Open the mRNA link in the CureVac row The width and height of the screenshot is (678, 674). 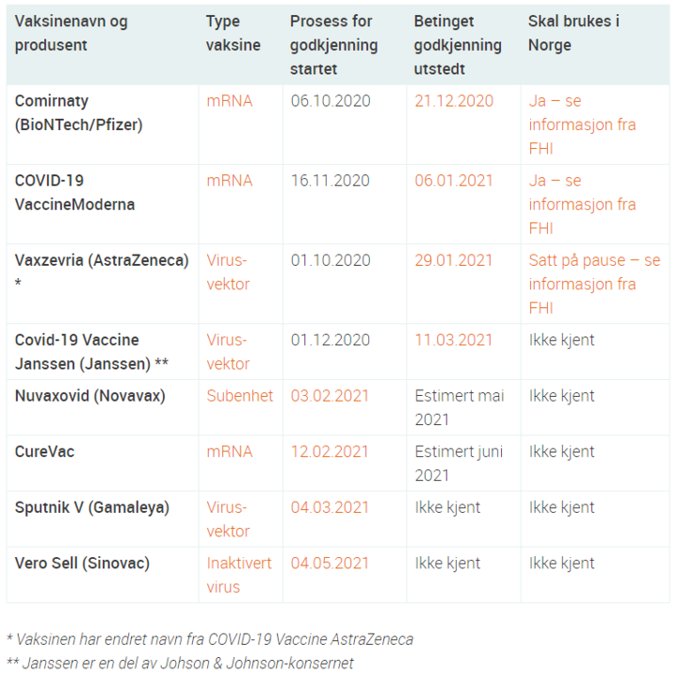click(229, 452)
